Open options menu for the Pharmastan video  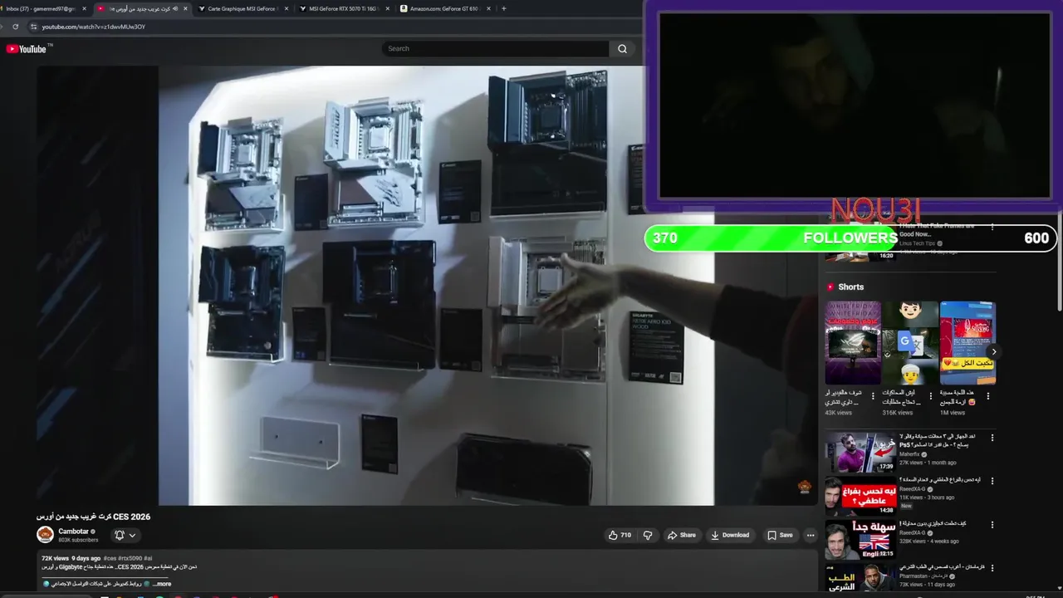(x=992, y=569)
